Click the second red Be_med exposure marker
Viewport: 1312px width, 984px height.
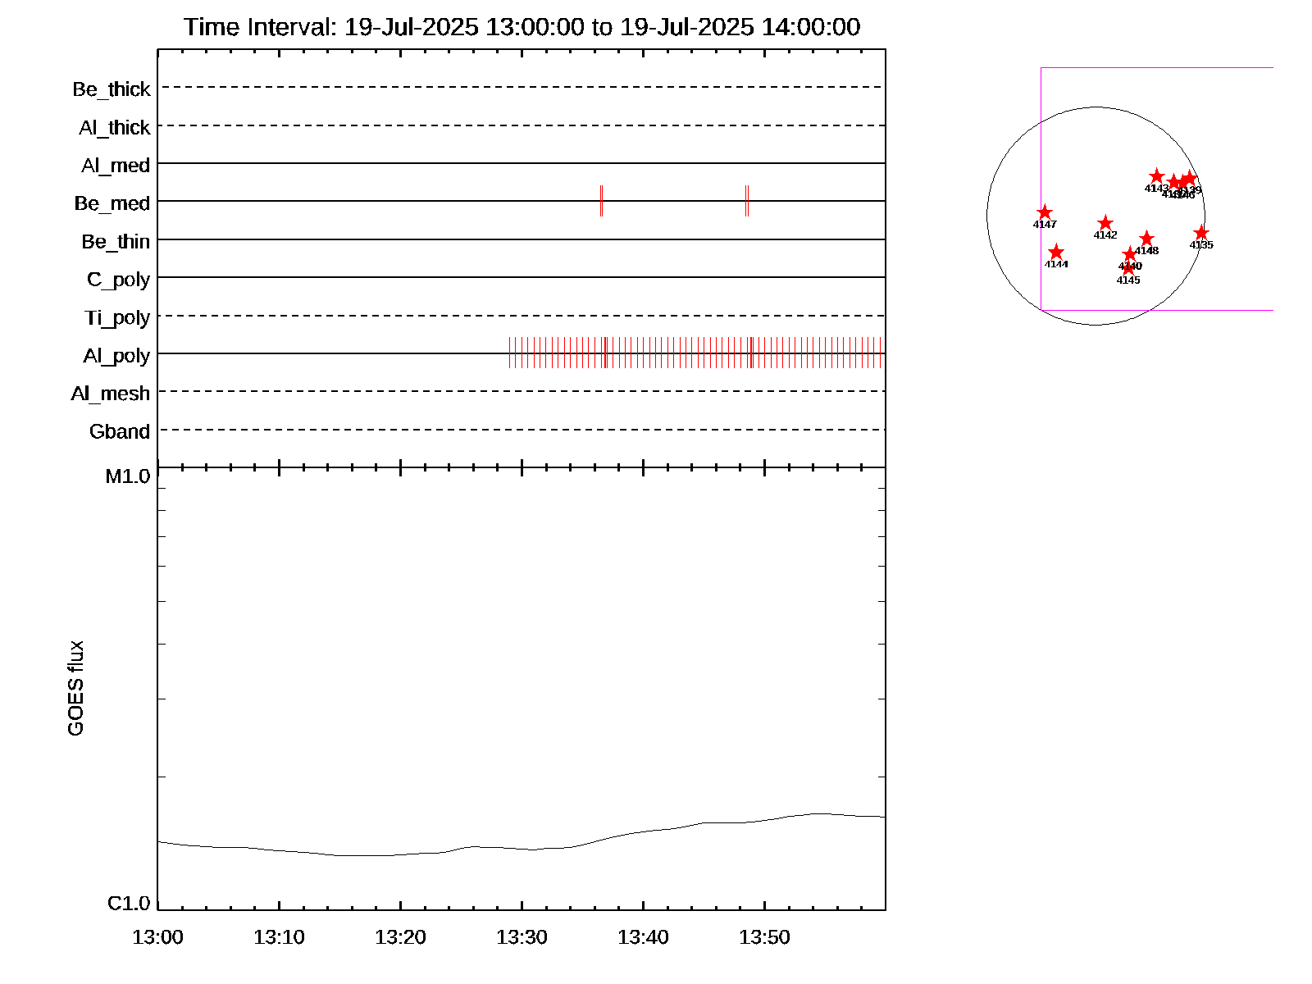pyautogui.click(x=747, y=201)
